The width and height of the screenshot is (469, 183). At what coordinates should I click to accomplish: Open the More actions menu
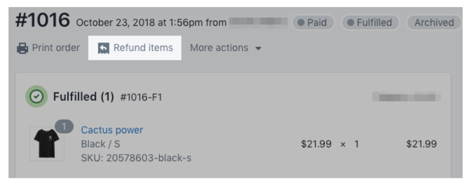[x=225, y=48]
